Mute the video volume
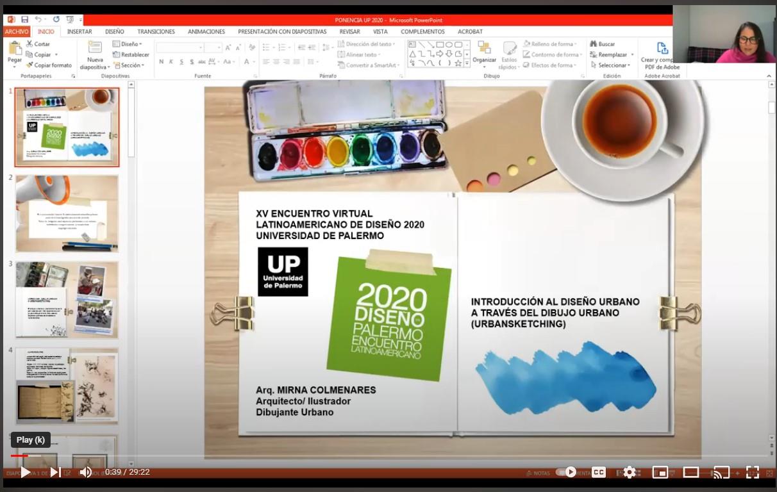 85,472
